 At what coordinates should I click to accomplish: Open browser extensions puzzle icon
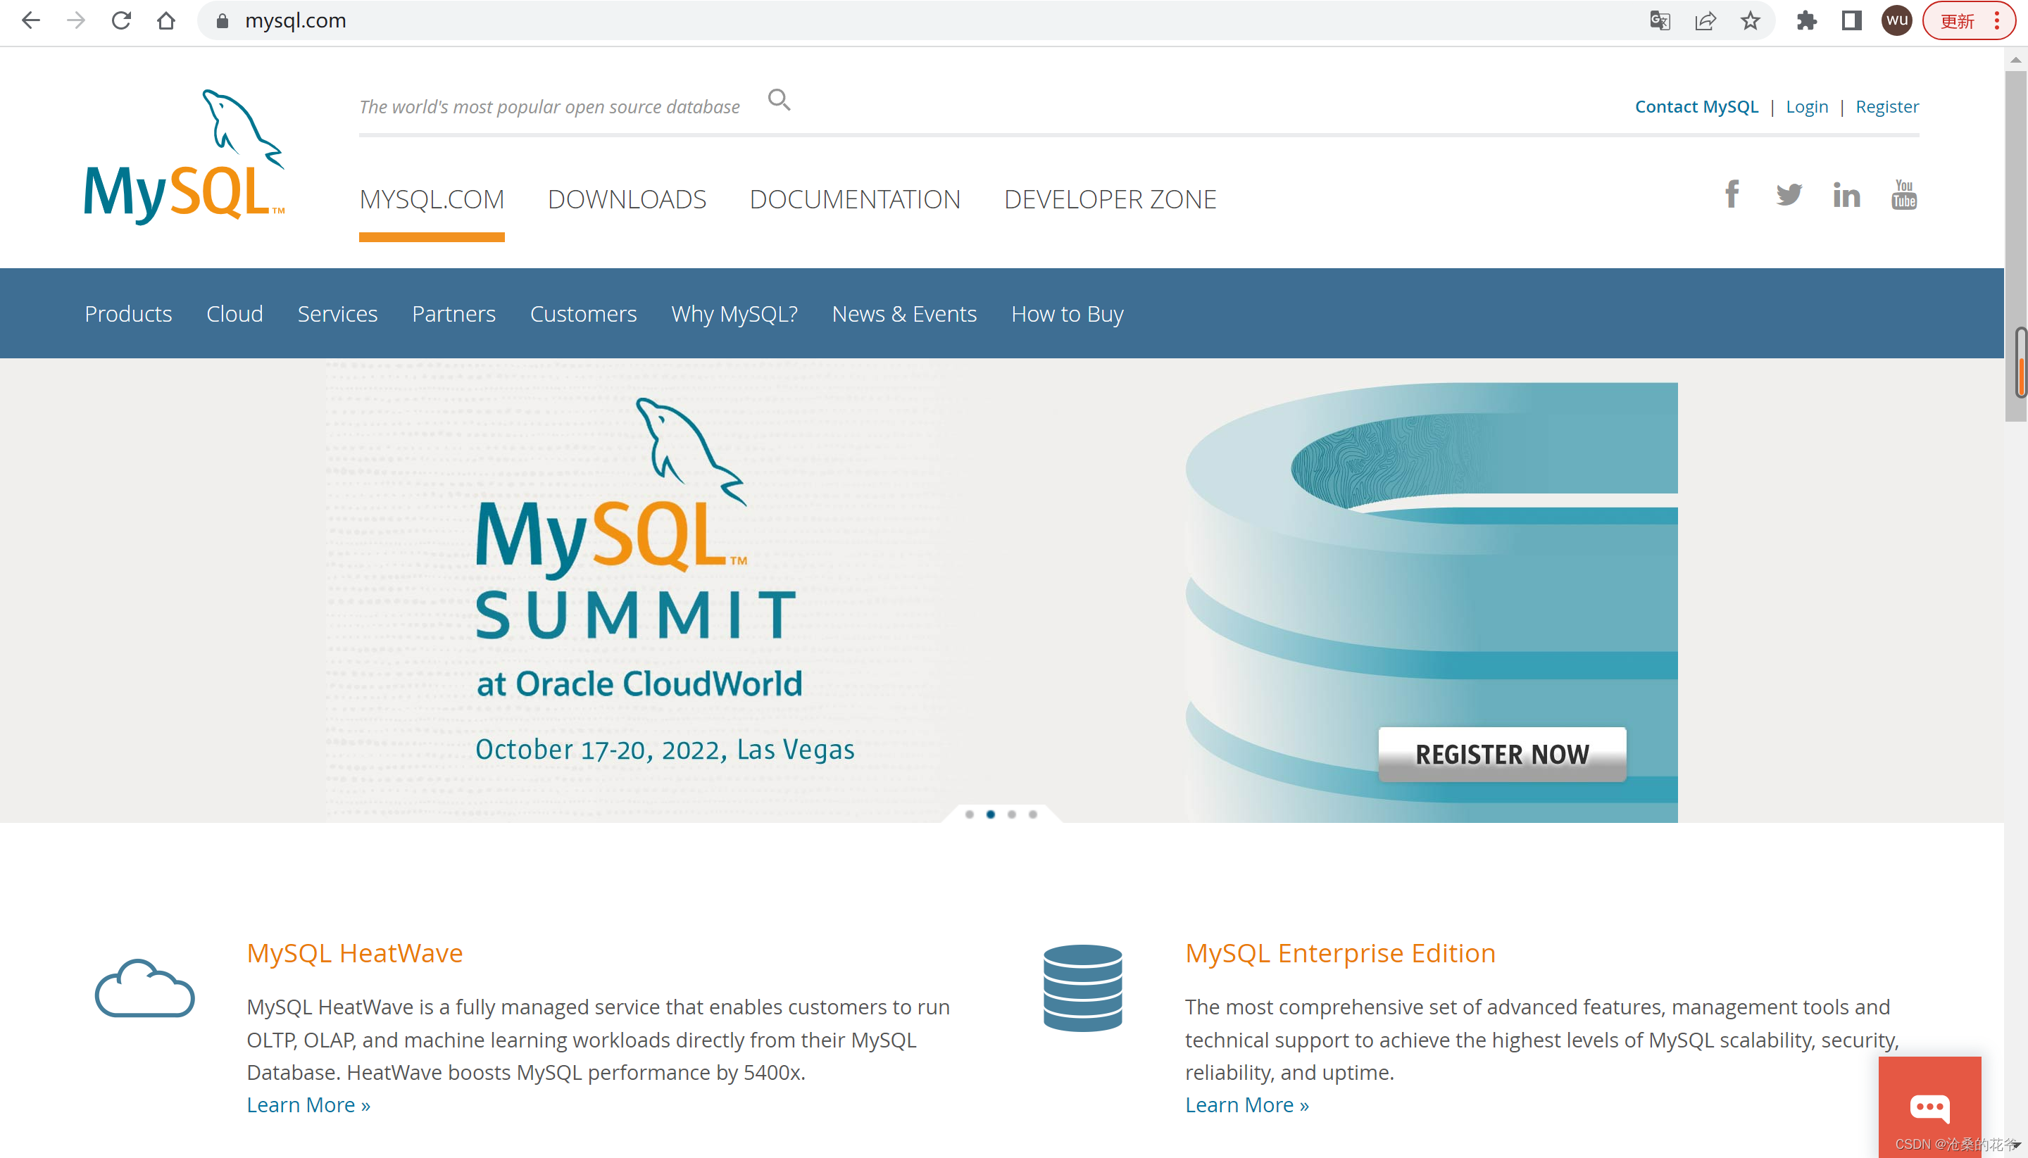(1806, 20)
